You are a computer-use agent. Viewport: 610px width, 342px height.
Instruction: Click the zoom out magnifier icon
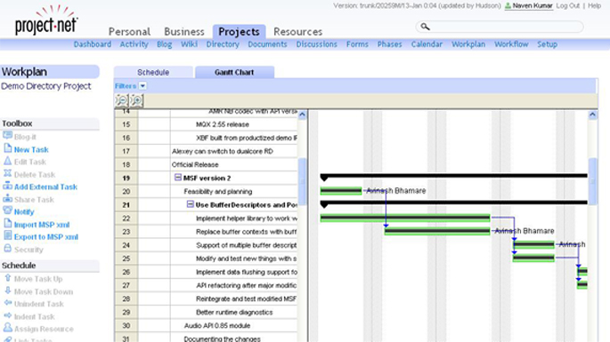click(122, 100)
